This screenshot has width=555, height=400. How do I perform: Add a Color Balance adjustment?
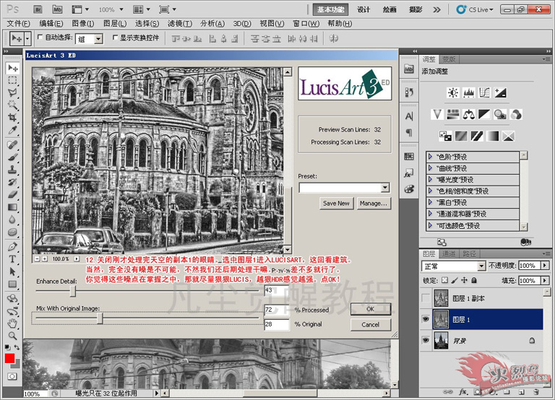click(468, 115)
